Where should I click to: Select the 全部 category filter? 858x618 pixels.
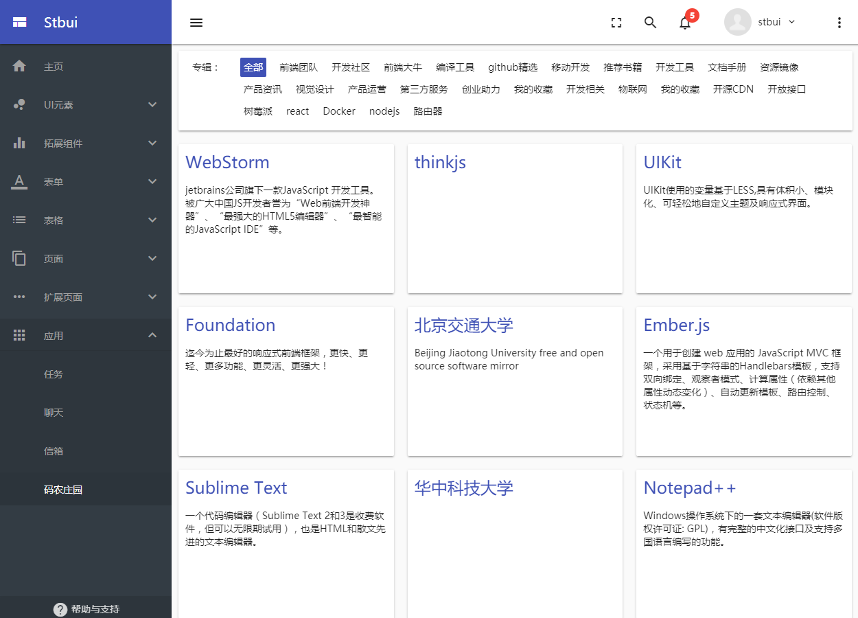253,67
